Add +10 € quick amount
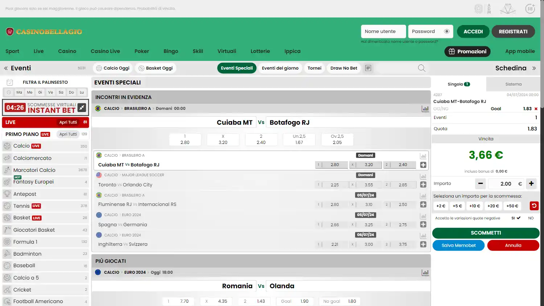Viewport: 544px width, 306px height. [474, 206]
